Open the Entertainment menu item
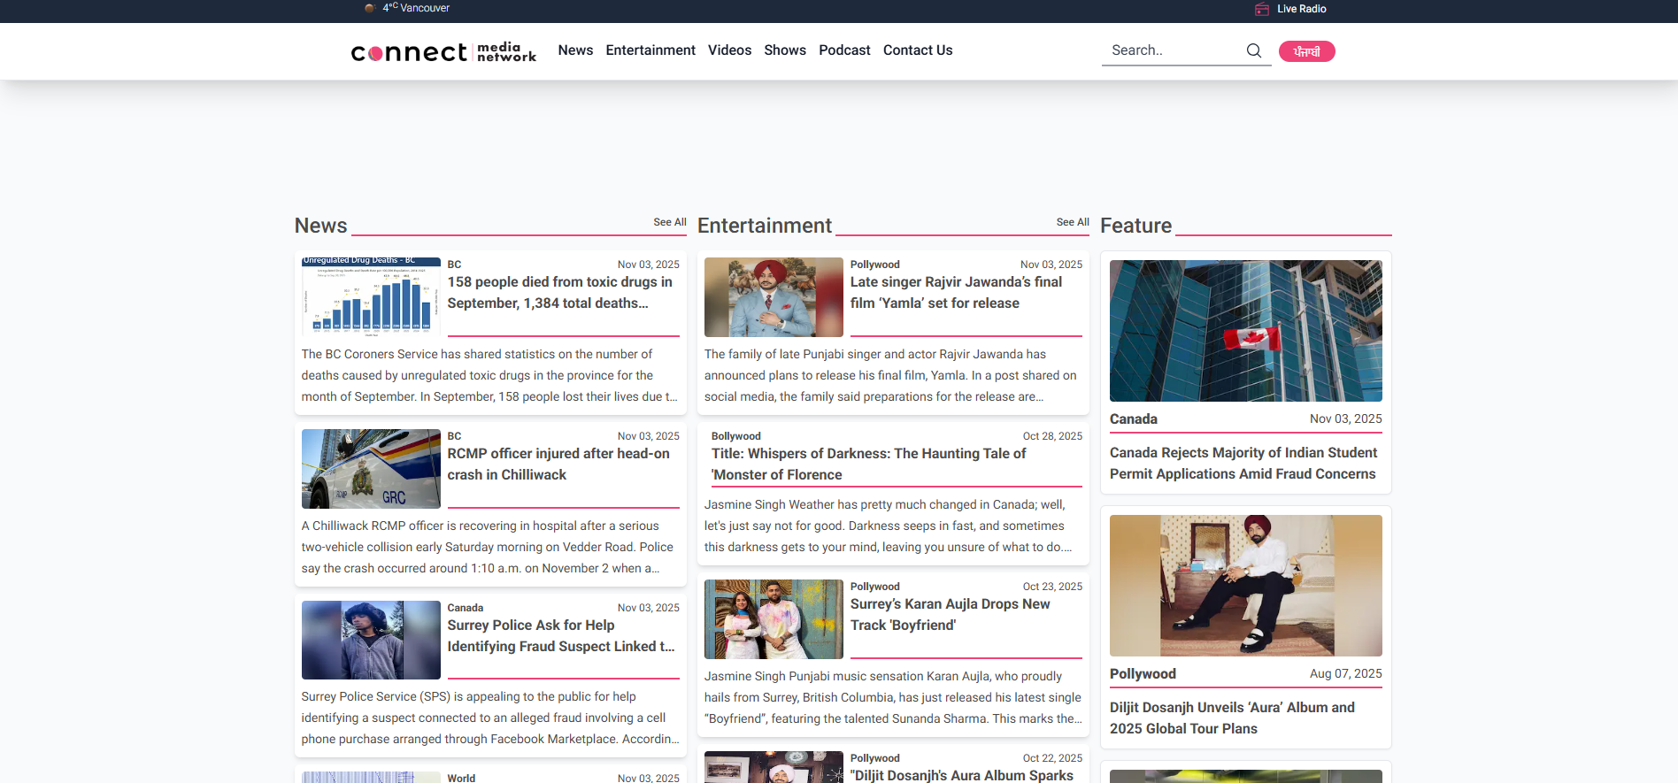Viewport: 1678px width, 783px height. (650, 50)
